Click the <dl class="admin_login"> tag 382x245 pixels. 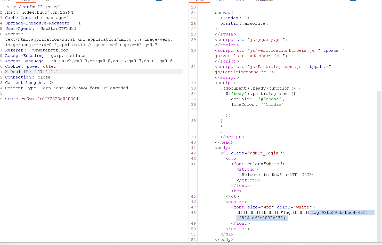coord(253,153)
